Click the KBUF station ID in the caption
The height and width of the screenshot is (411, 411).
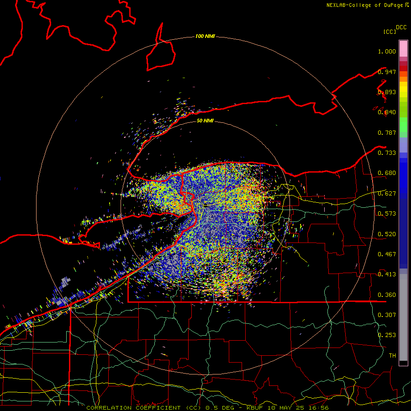[254, 408]
